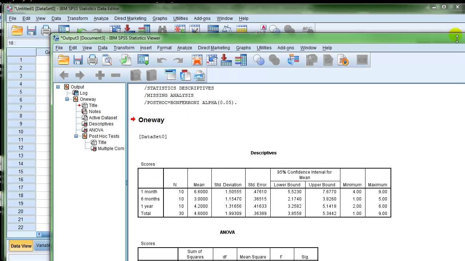This screenshot has width=465, height=261.
Task: Click the ANOVA table title
Action: (x=227, y=232)
